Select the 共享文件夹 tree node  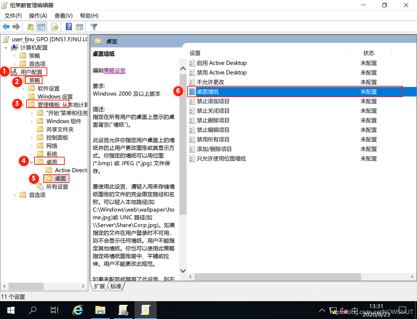point(60,129)
